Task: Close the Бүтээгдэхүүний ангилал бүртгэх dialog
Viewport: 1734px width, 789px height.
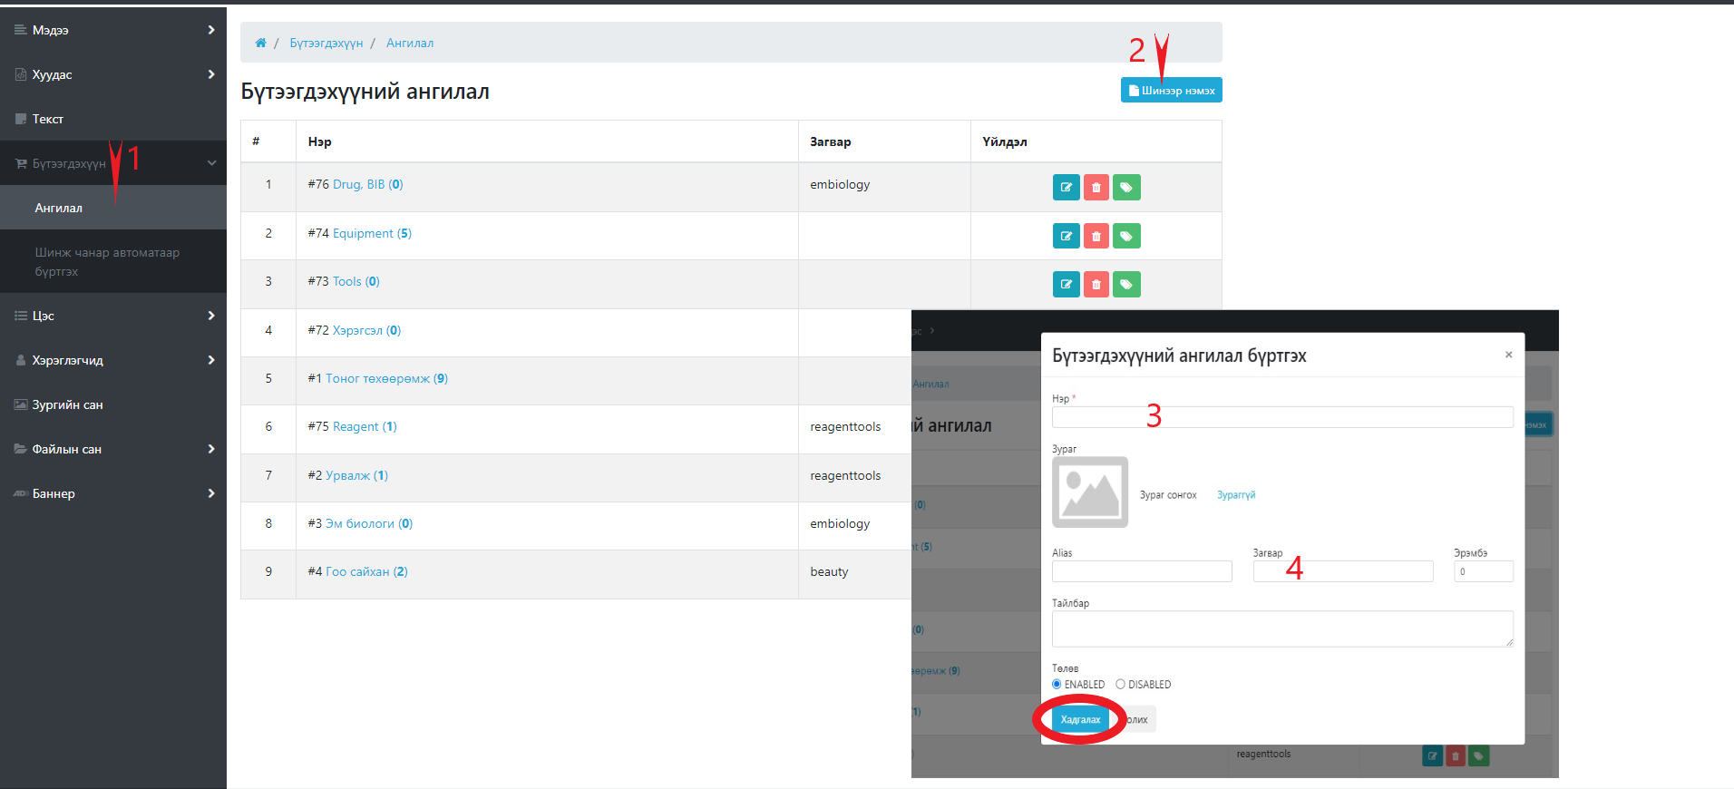Action: point(1508,355)
